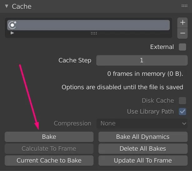This screenshot has height=171, width=192.
Task: Add a new cache with plus button
Action: (183, 23)
